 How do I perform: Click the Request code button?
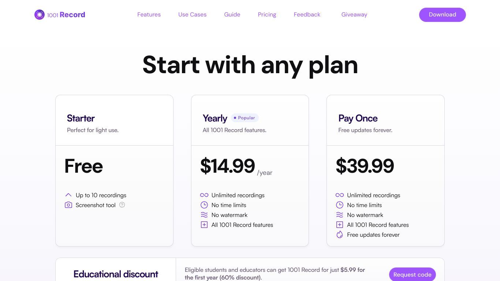(413, 274)
